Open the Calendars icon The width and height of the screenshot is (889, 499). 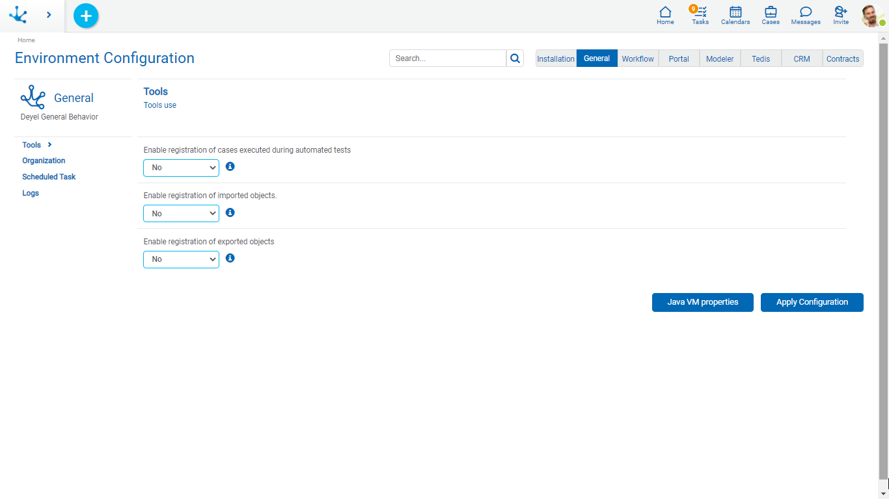pyautogui.click(x=735, y=16)
